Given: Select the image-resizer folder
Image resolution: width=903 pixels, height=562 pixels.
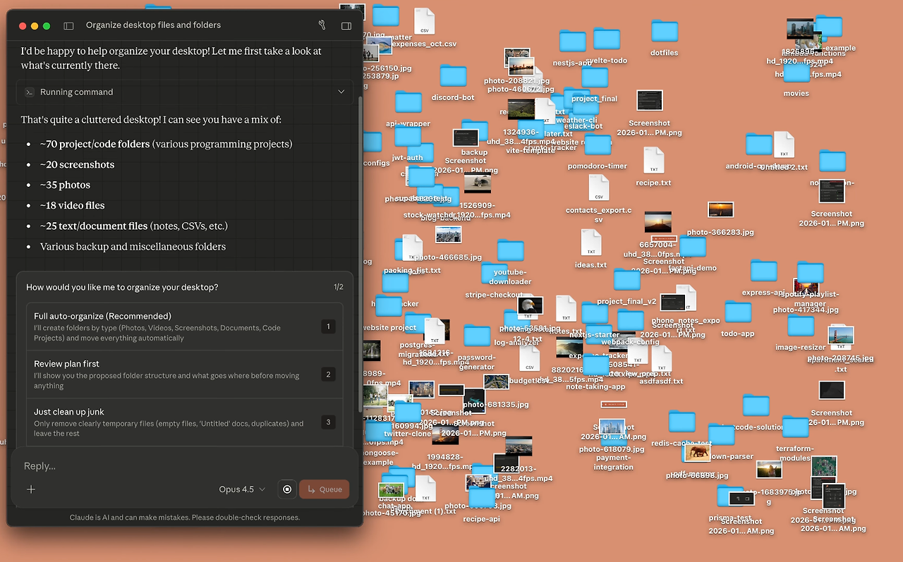Looking at the screenshot, I should (x=801, y=326).
